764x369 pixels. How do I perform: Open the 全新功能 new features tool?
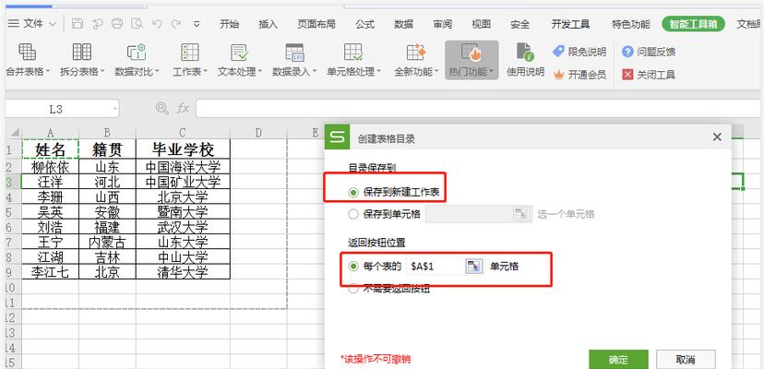[x=416, y=61]
